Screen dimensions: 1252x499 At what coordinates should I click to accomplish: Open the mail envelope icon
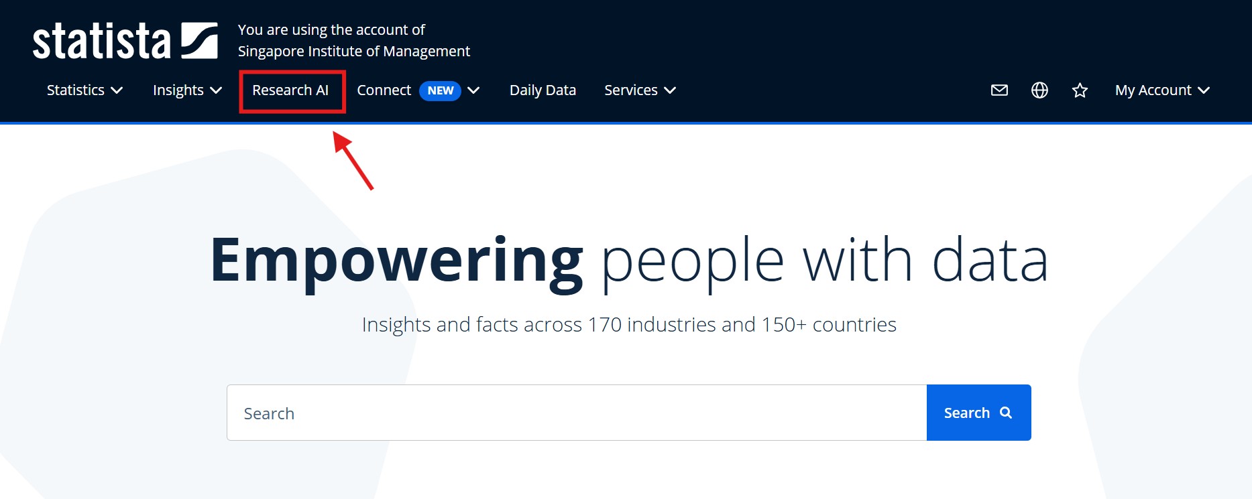(999, 90)
